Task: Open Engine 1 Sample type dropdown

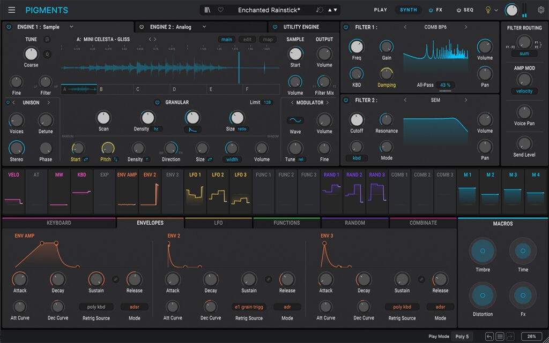Action: click(x=71, y=27)
